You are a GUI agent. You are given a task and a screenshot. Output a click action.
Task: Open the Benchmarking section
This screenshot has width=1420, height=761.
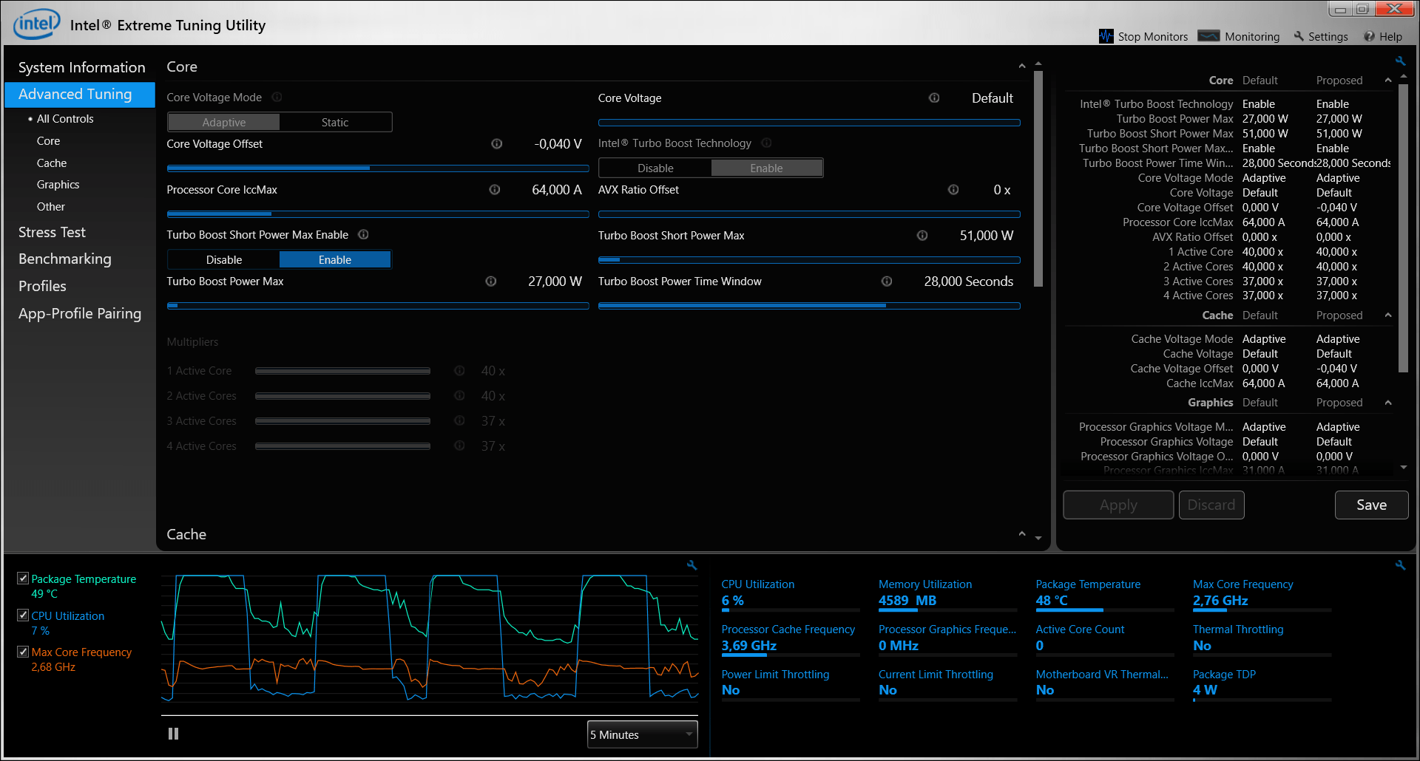(65, 259)
